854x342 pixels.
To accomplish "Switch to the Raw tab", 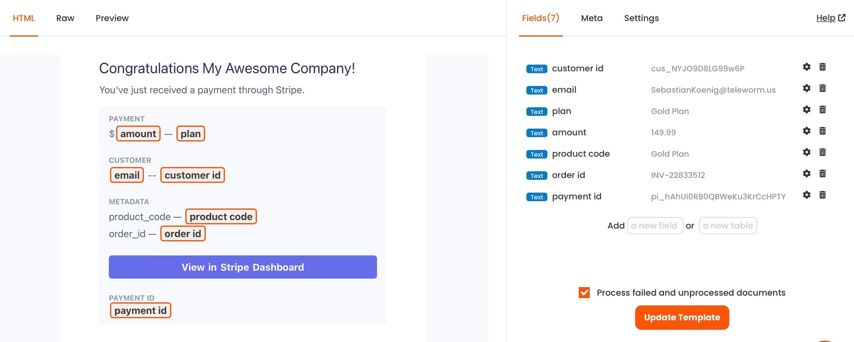I will [65, 18].
